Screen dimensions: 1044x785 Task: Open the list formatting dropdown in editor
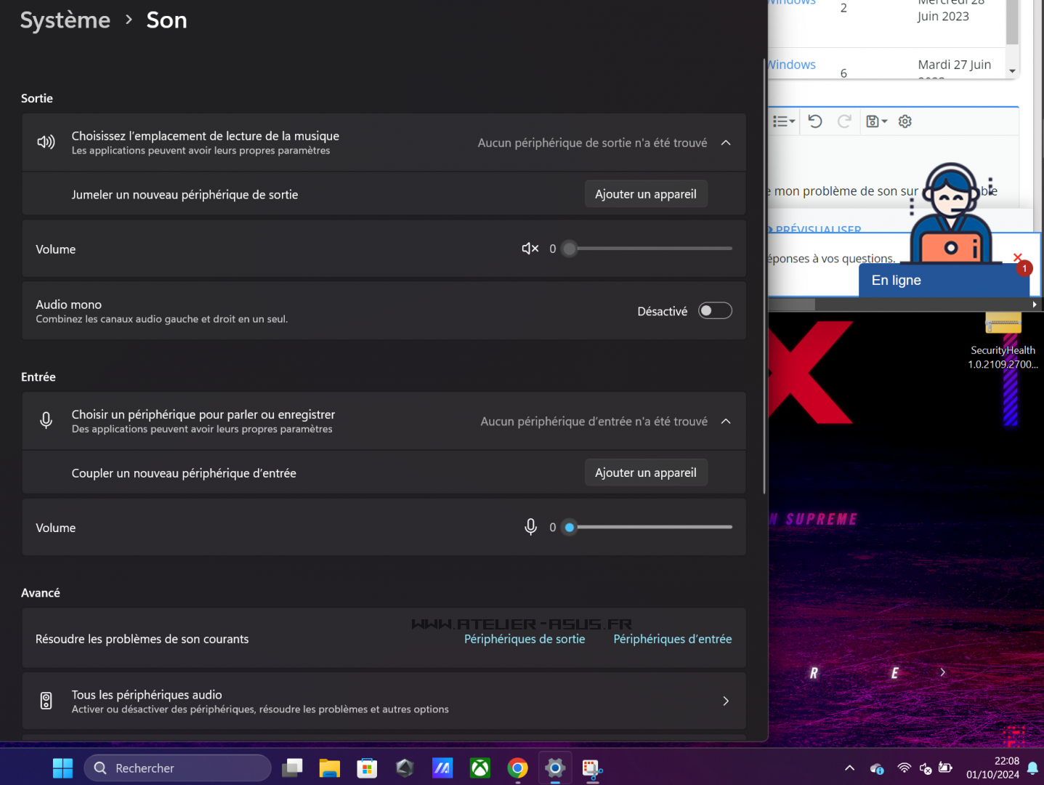point(783,121)
